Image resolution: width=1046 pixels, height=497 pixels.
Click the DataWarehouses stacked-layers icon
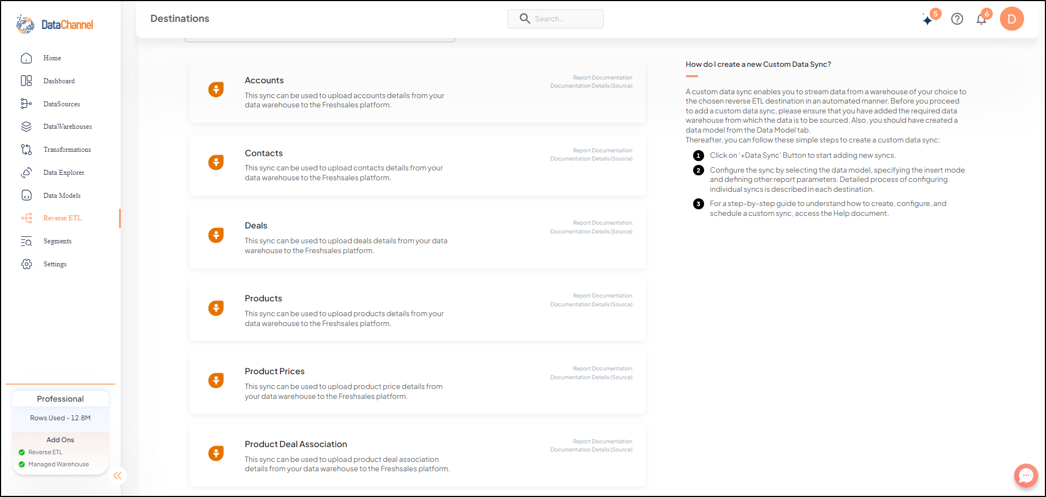click(26, 127)
